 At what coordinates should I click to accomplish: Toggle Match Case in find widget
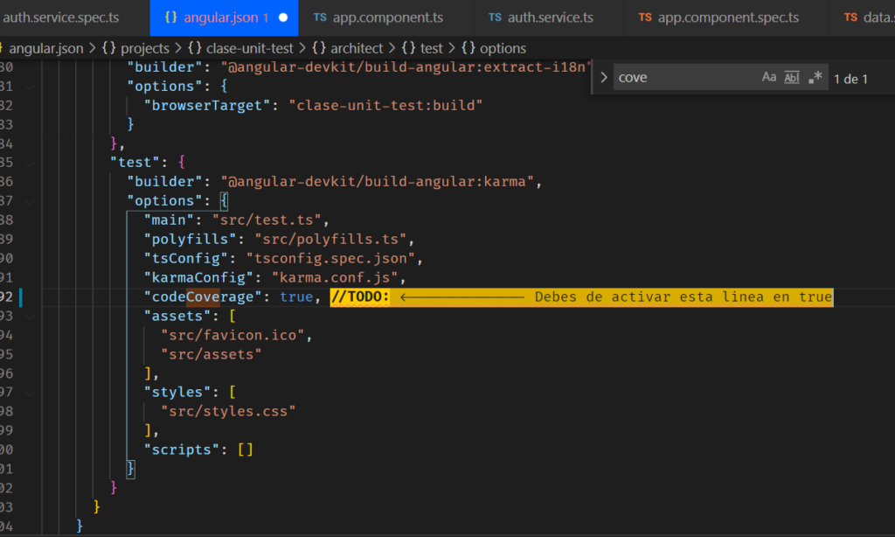(x=769, y=78)
